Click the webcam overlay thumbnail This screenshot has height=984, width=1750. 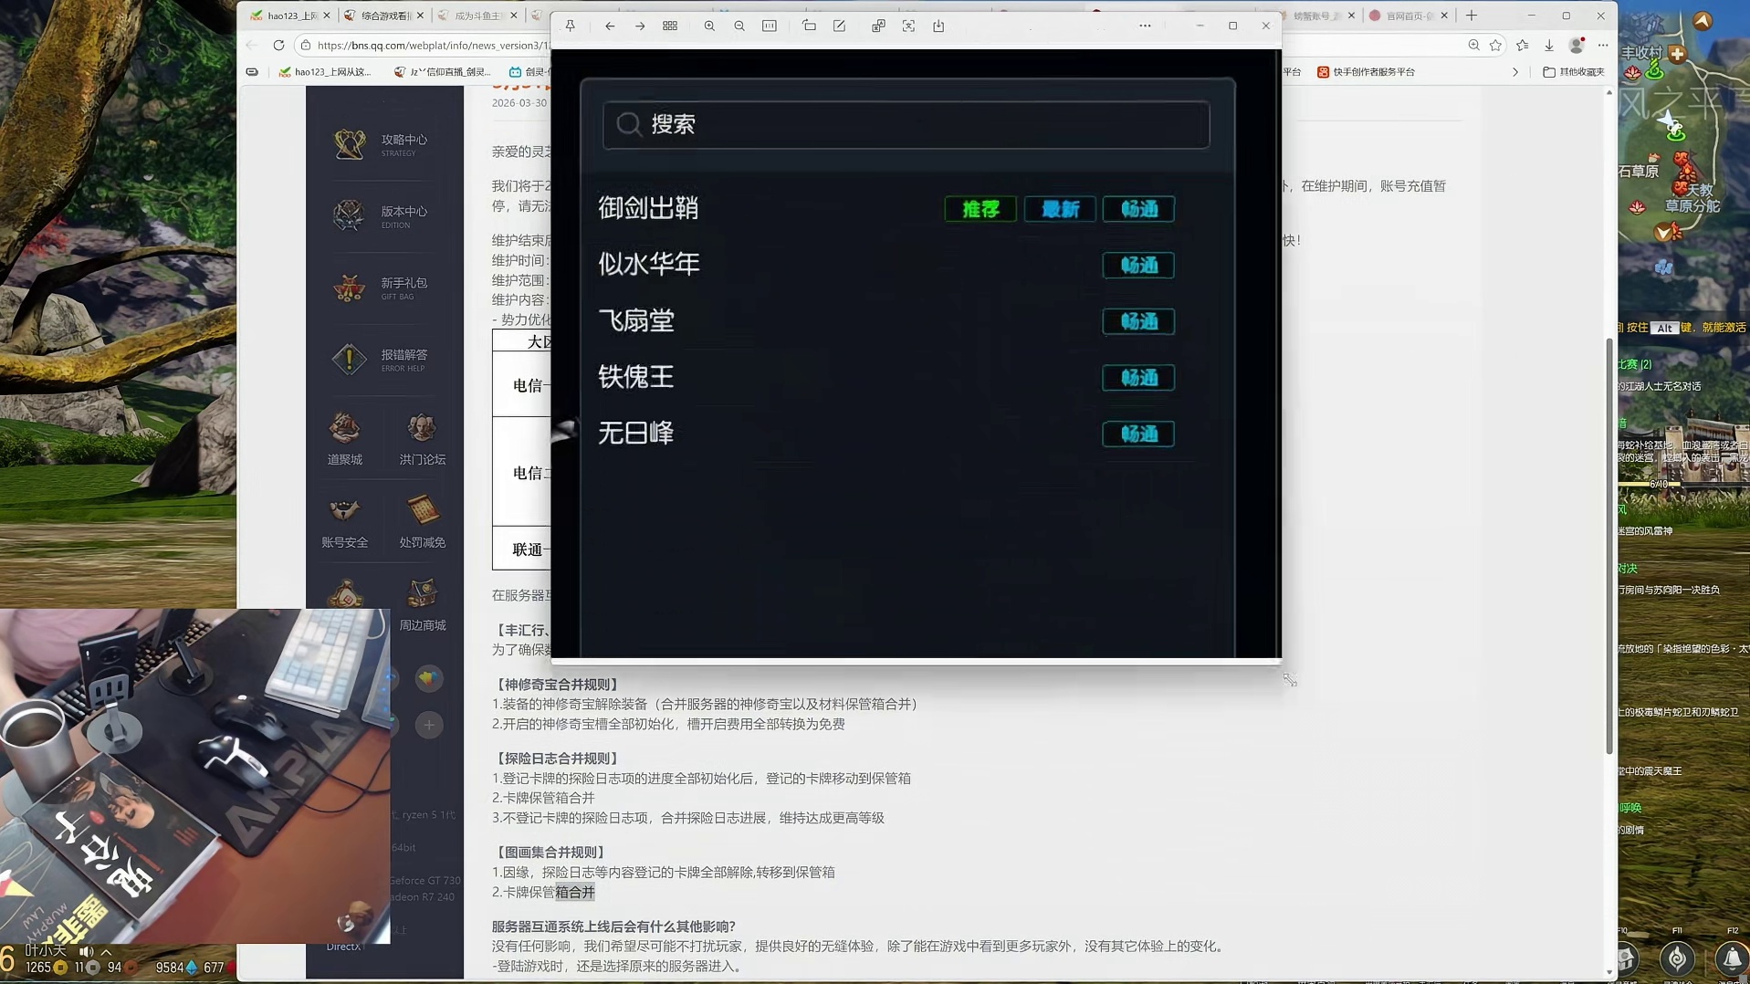[195, 776]
